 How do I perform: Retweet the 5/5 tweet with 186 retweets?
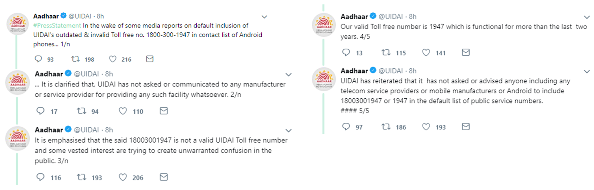(x=386, y=127)
